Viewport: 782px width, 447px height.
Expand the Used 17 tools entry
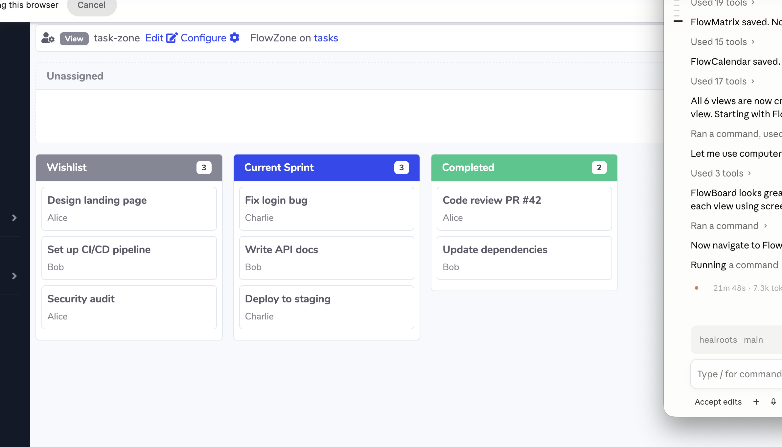723,81
